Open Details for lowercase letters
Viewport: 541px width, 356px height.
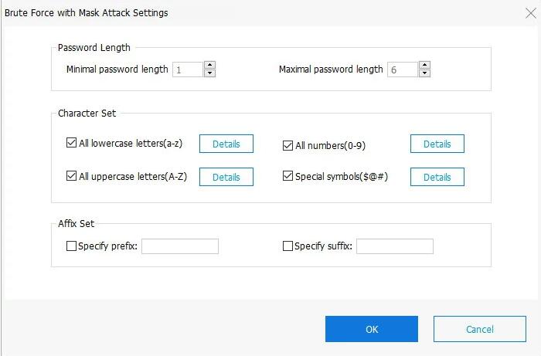226,144
